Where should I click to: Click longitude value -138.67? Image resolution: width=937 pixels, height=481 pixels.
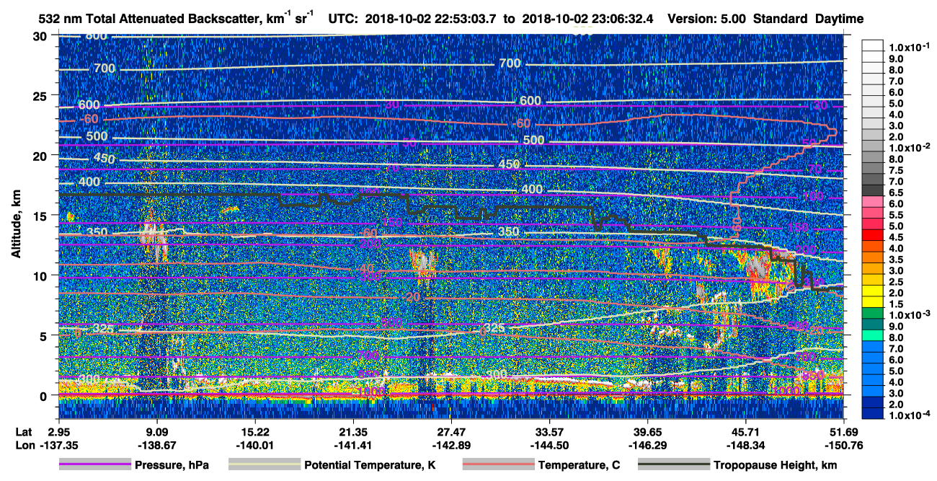click(x=156, y=445)
